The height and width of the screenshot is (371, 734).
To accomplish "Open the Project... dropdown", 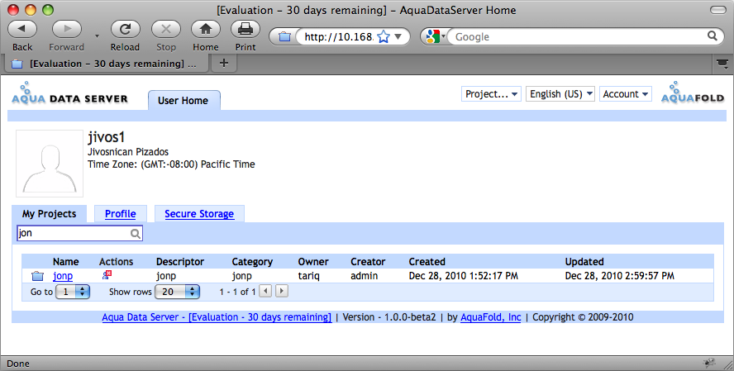I will coord(491,94).
